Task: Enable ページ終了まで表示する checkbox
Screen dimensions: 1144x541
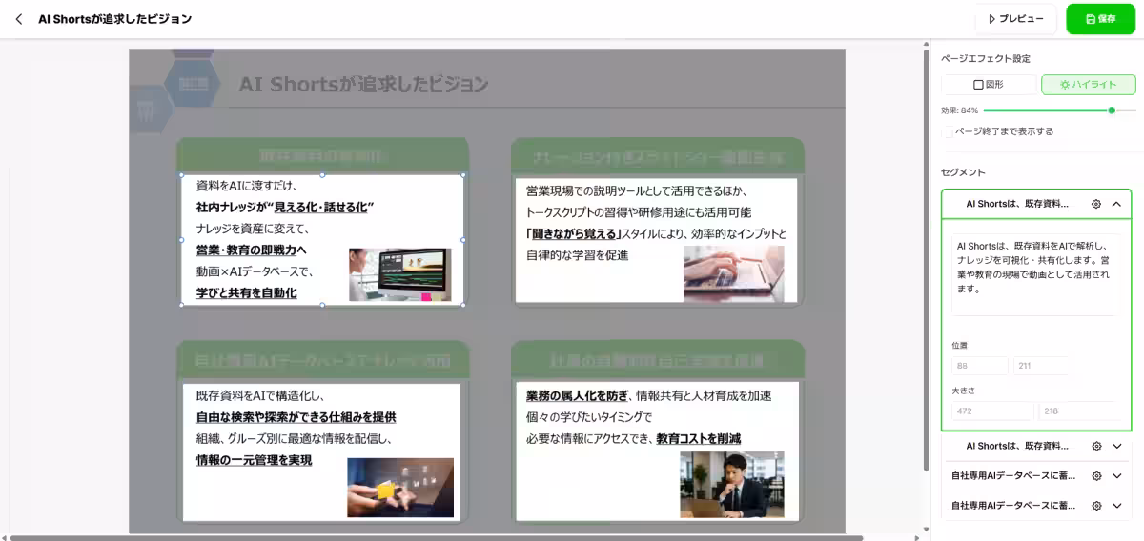Action: (x=948, y=131)
